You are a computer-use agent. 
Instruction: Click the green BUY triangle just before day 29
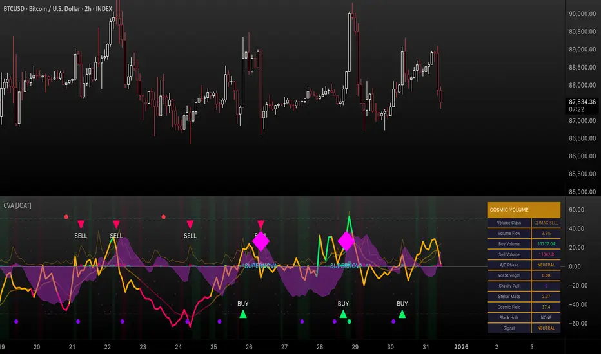point(343,314)
